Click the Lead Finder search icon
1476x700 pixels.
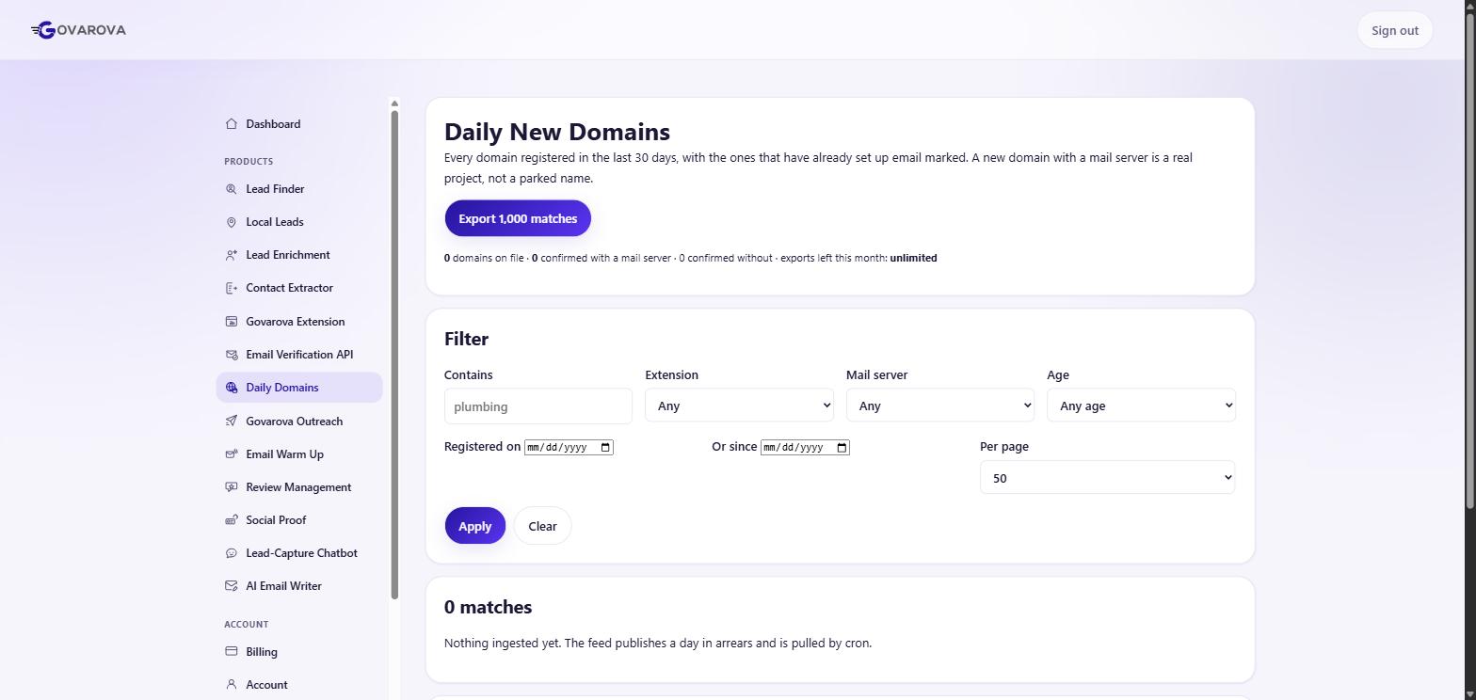tap(232, 189)
